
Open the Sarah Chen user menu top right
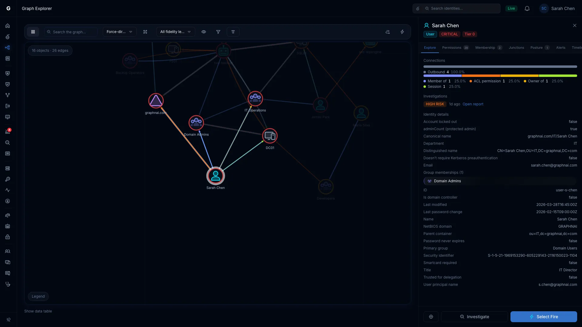[x=557, y=8]
